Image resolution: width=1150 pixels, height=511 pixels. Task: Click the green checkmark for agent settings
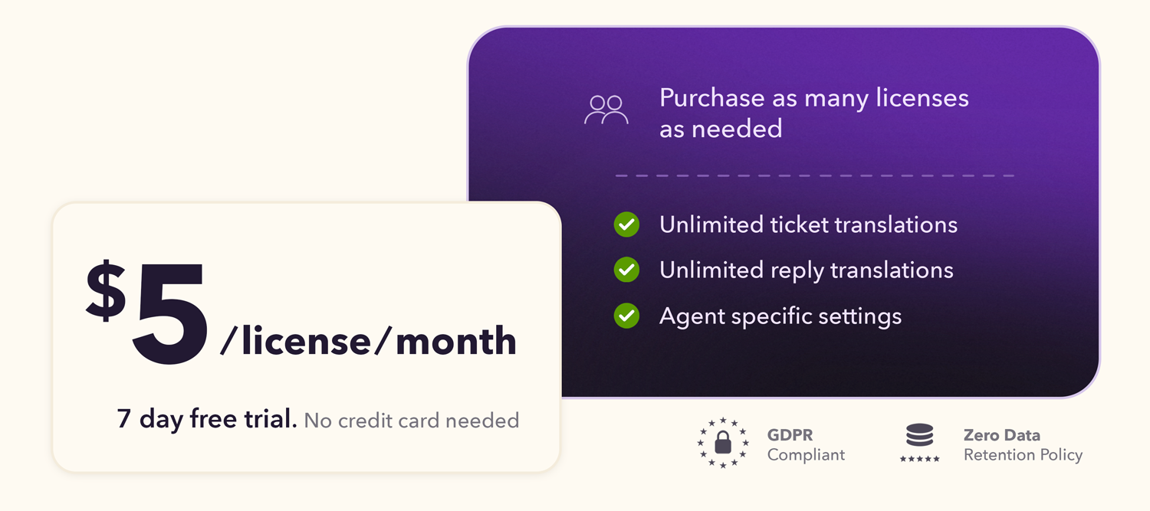[626, 316]
